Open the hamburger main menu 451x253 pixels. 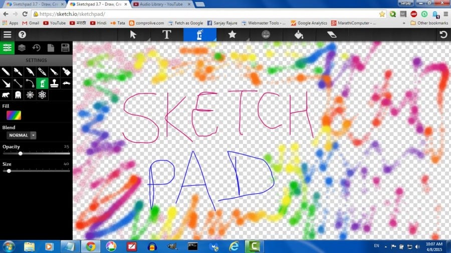[x=7, y=34]
